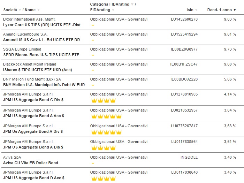
Task: Open iShares $ TIPS UCITS ETF USD (Acc)
Action: pos(38,70)
